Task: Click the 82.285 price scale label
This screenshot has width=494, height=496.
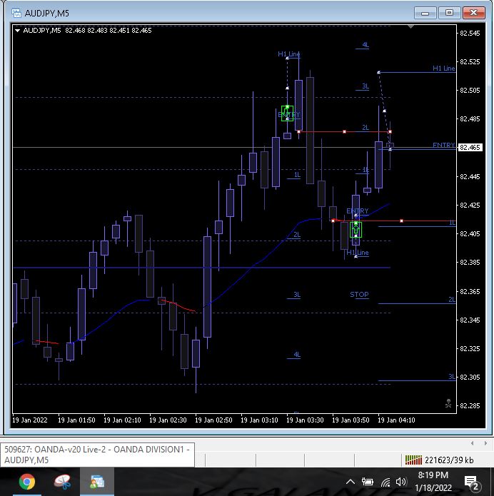Action: (x=470, y=405)
